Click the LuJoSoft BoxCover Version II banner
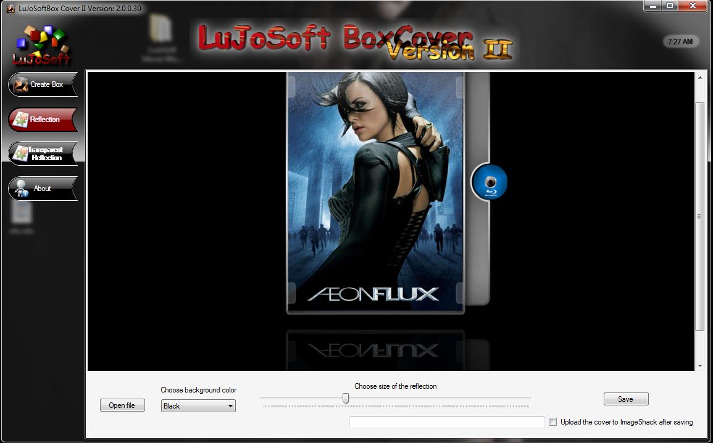Image resolution: width=713 pixels, height=443 pixels. [355, 43]
